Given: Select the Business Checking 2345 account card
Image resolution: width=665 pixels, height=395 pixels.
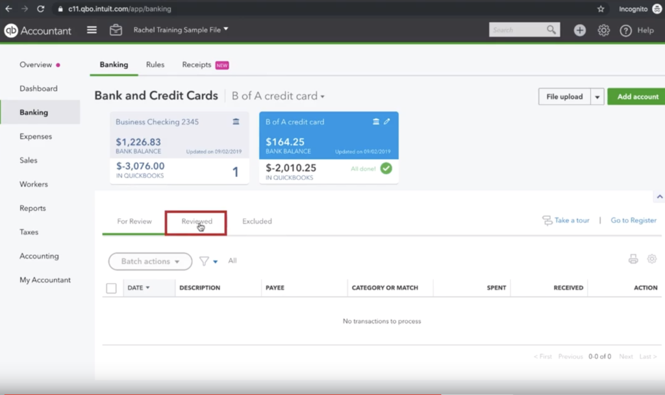Looking at the screenshot, I should point(179,147).
